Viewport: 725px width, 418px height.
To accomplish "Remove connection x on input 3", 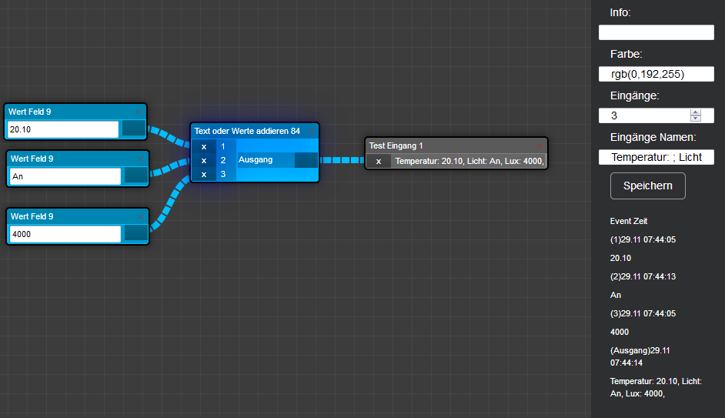I will pos(204,174).
